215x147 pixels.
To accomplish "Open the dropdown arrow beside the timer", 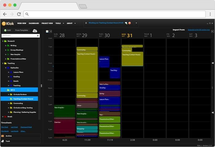I will (x=136, y=23).
